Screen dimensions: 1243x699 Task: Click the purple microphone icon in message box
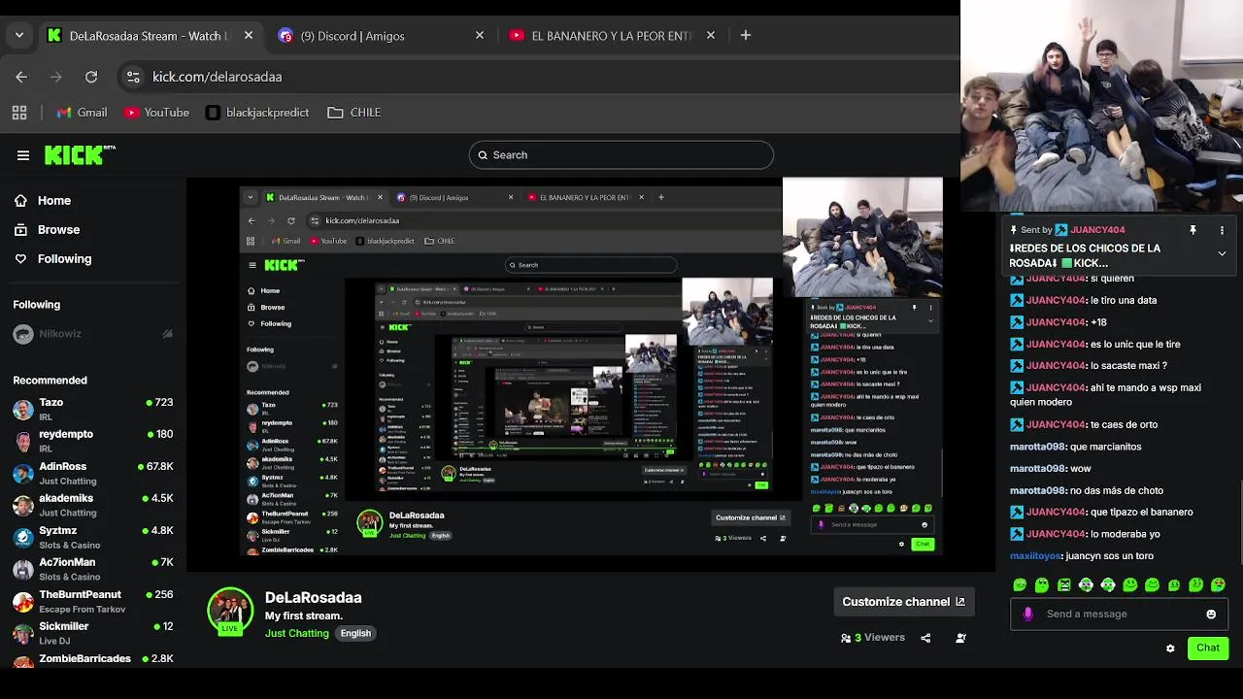[1028, 614]
